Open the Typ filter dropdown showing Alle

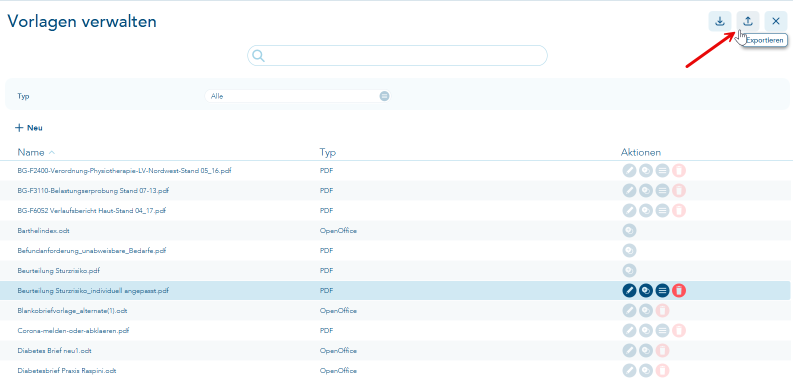click(297, 96)
